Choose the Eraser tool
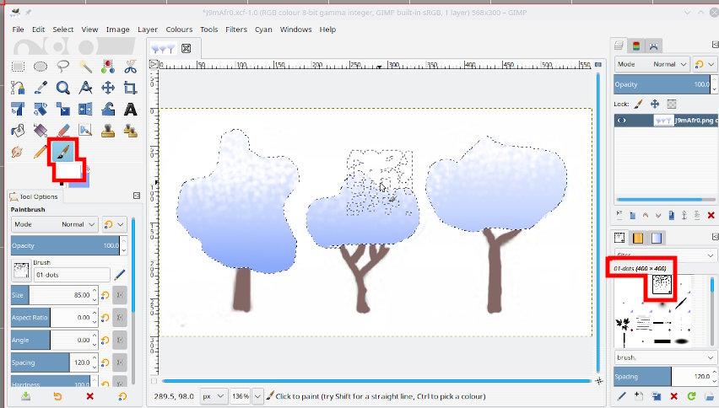The image size is (719, 408). click(62, 131)
